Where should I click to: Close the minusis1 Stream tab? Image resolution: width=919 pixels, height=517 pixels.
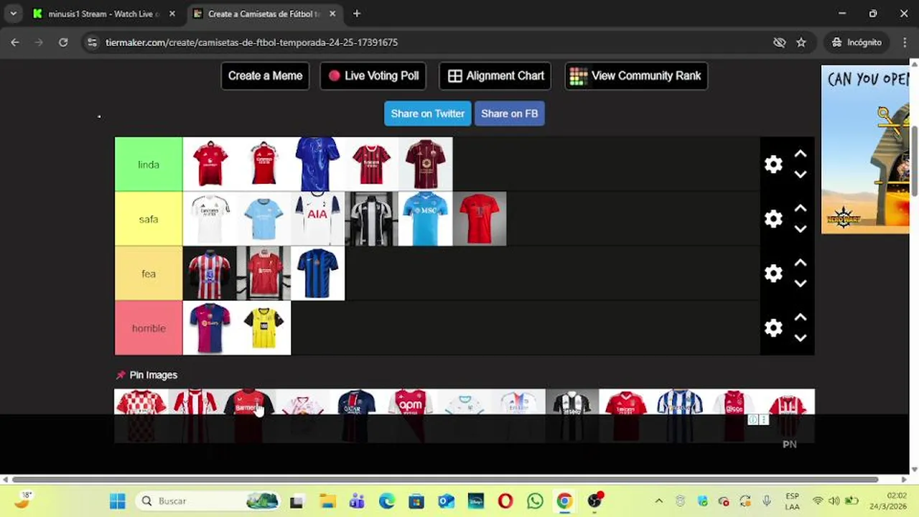[172, 14]
